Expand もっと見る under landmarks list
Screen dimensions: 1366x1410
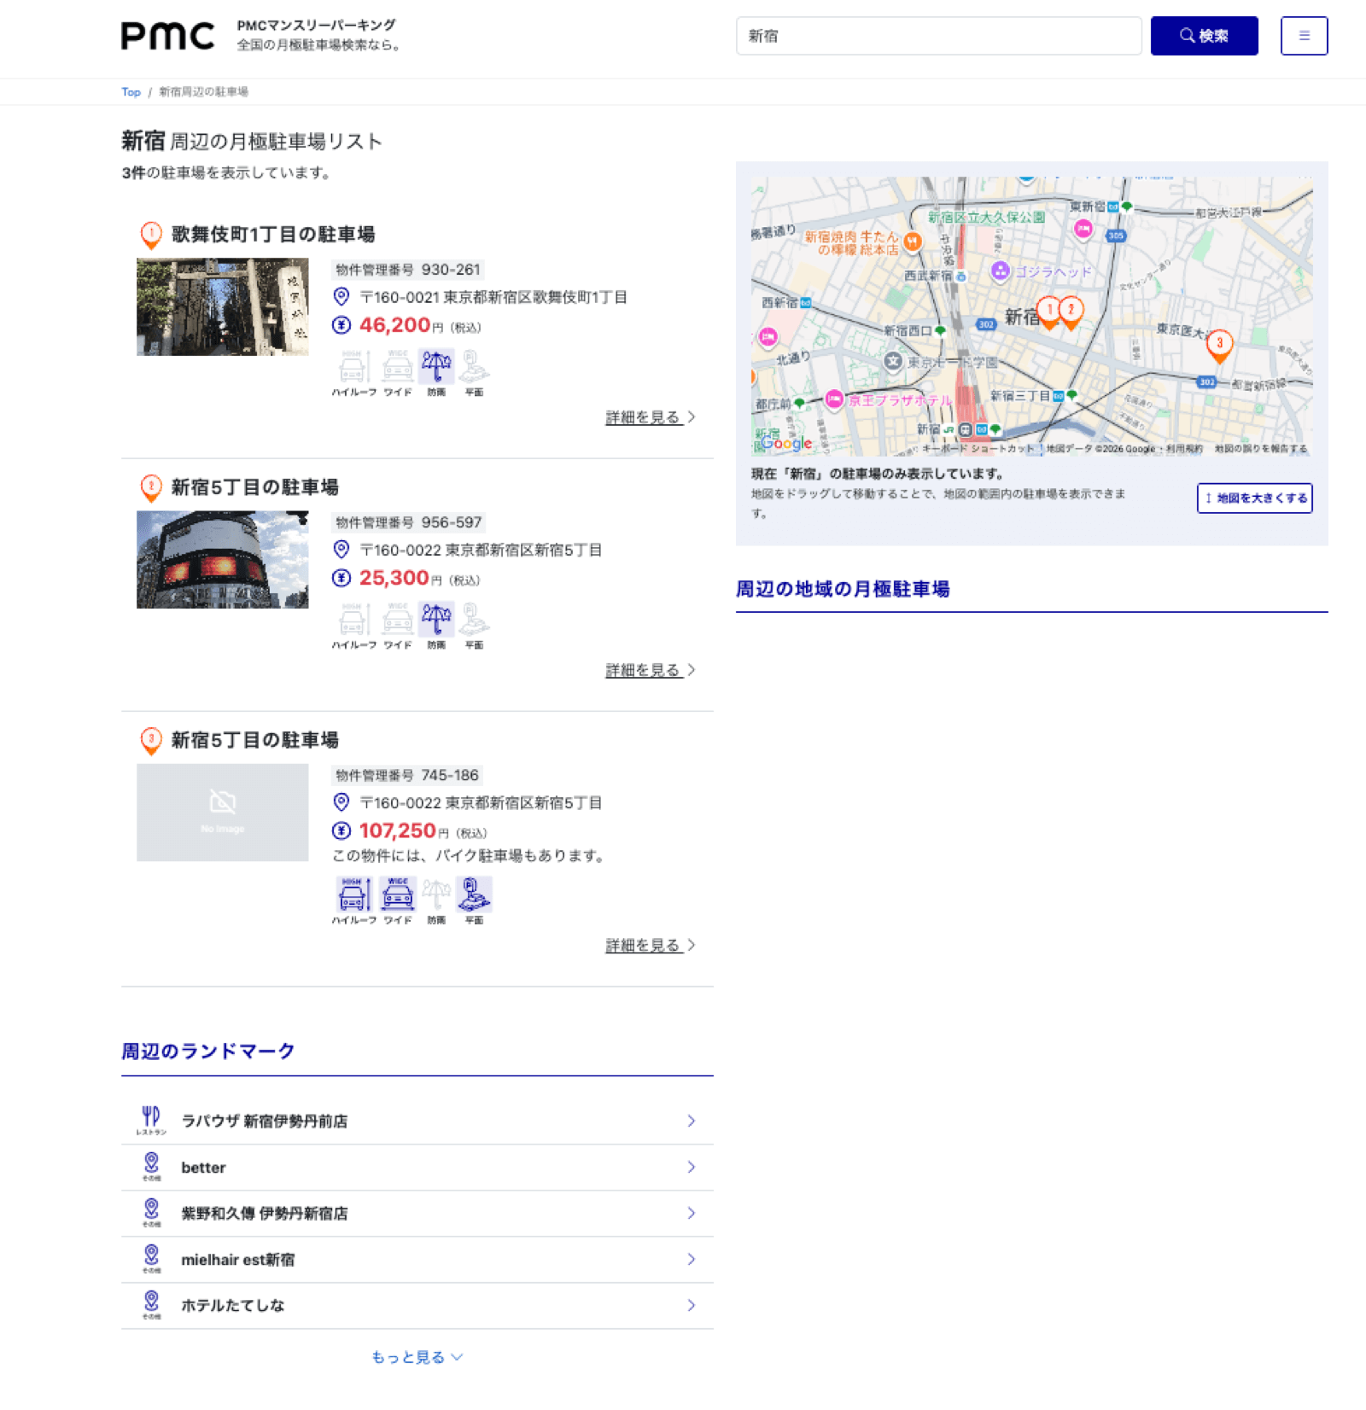pos(416,1356)
